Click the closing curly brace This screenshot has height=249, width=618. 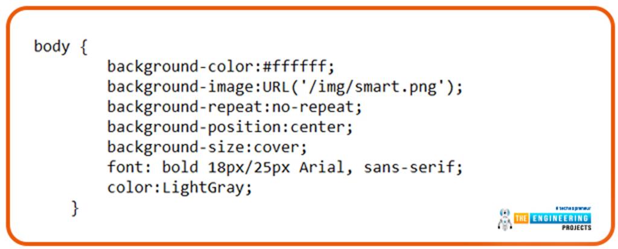click(75, 208)
